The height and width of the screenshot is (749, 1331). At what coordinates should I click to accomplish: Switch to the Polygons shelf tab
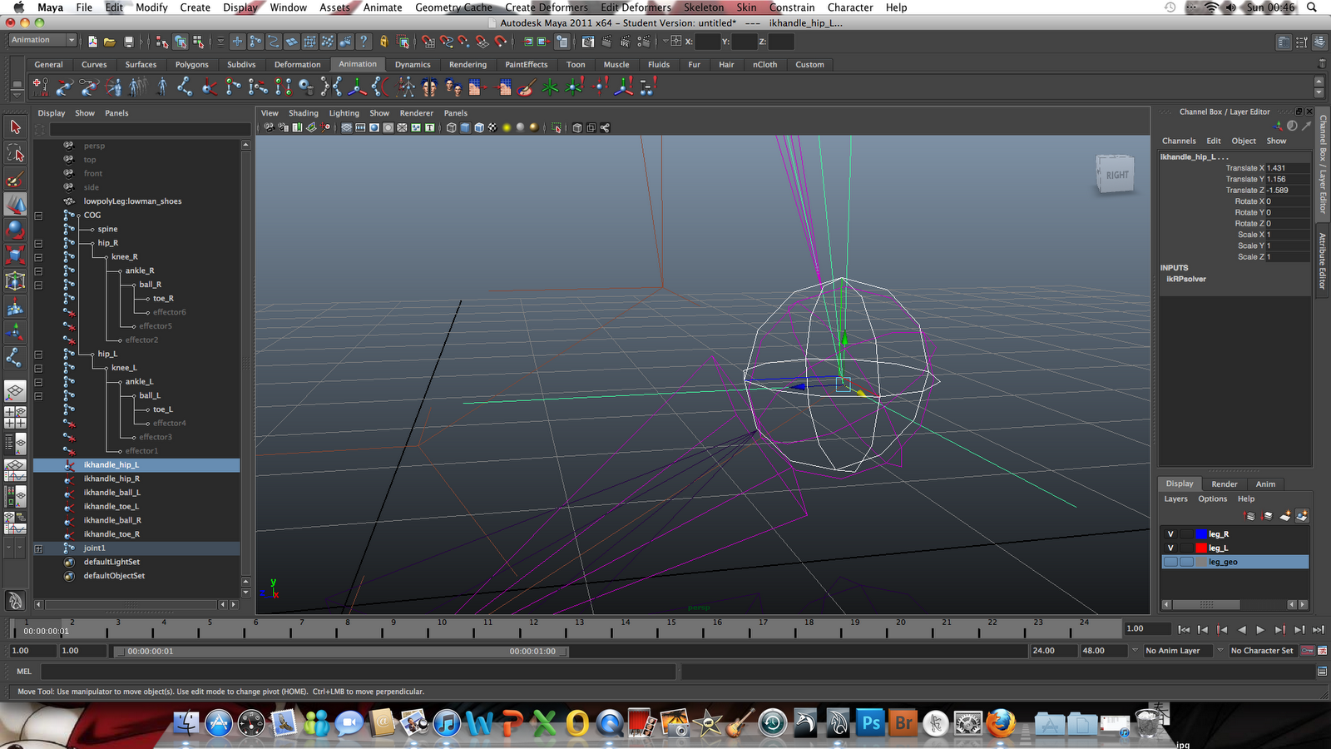pyautogui.click(x=191, y=64)
